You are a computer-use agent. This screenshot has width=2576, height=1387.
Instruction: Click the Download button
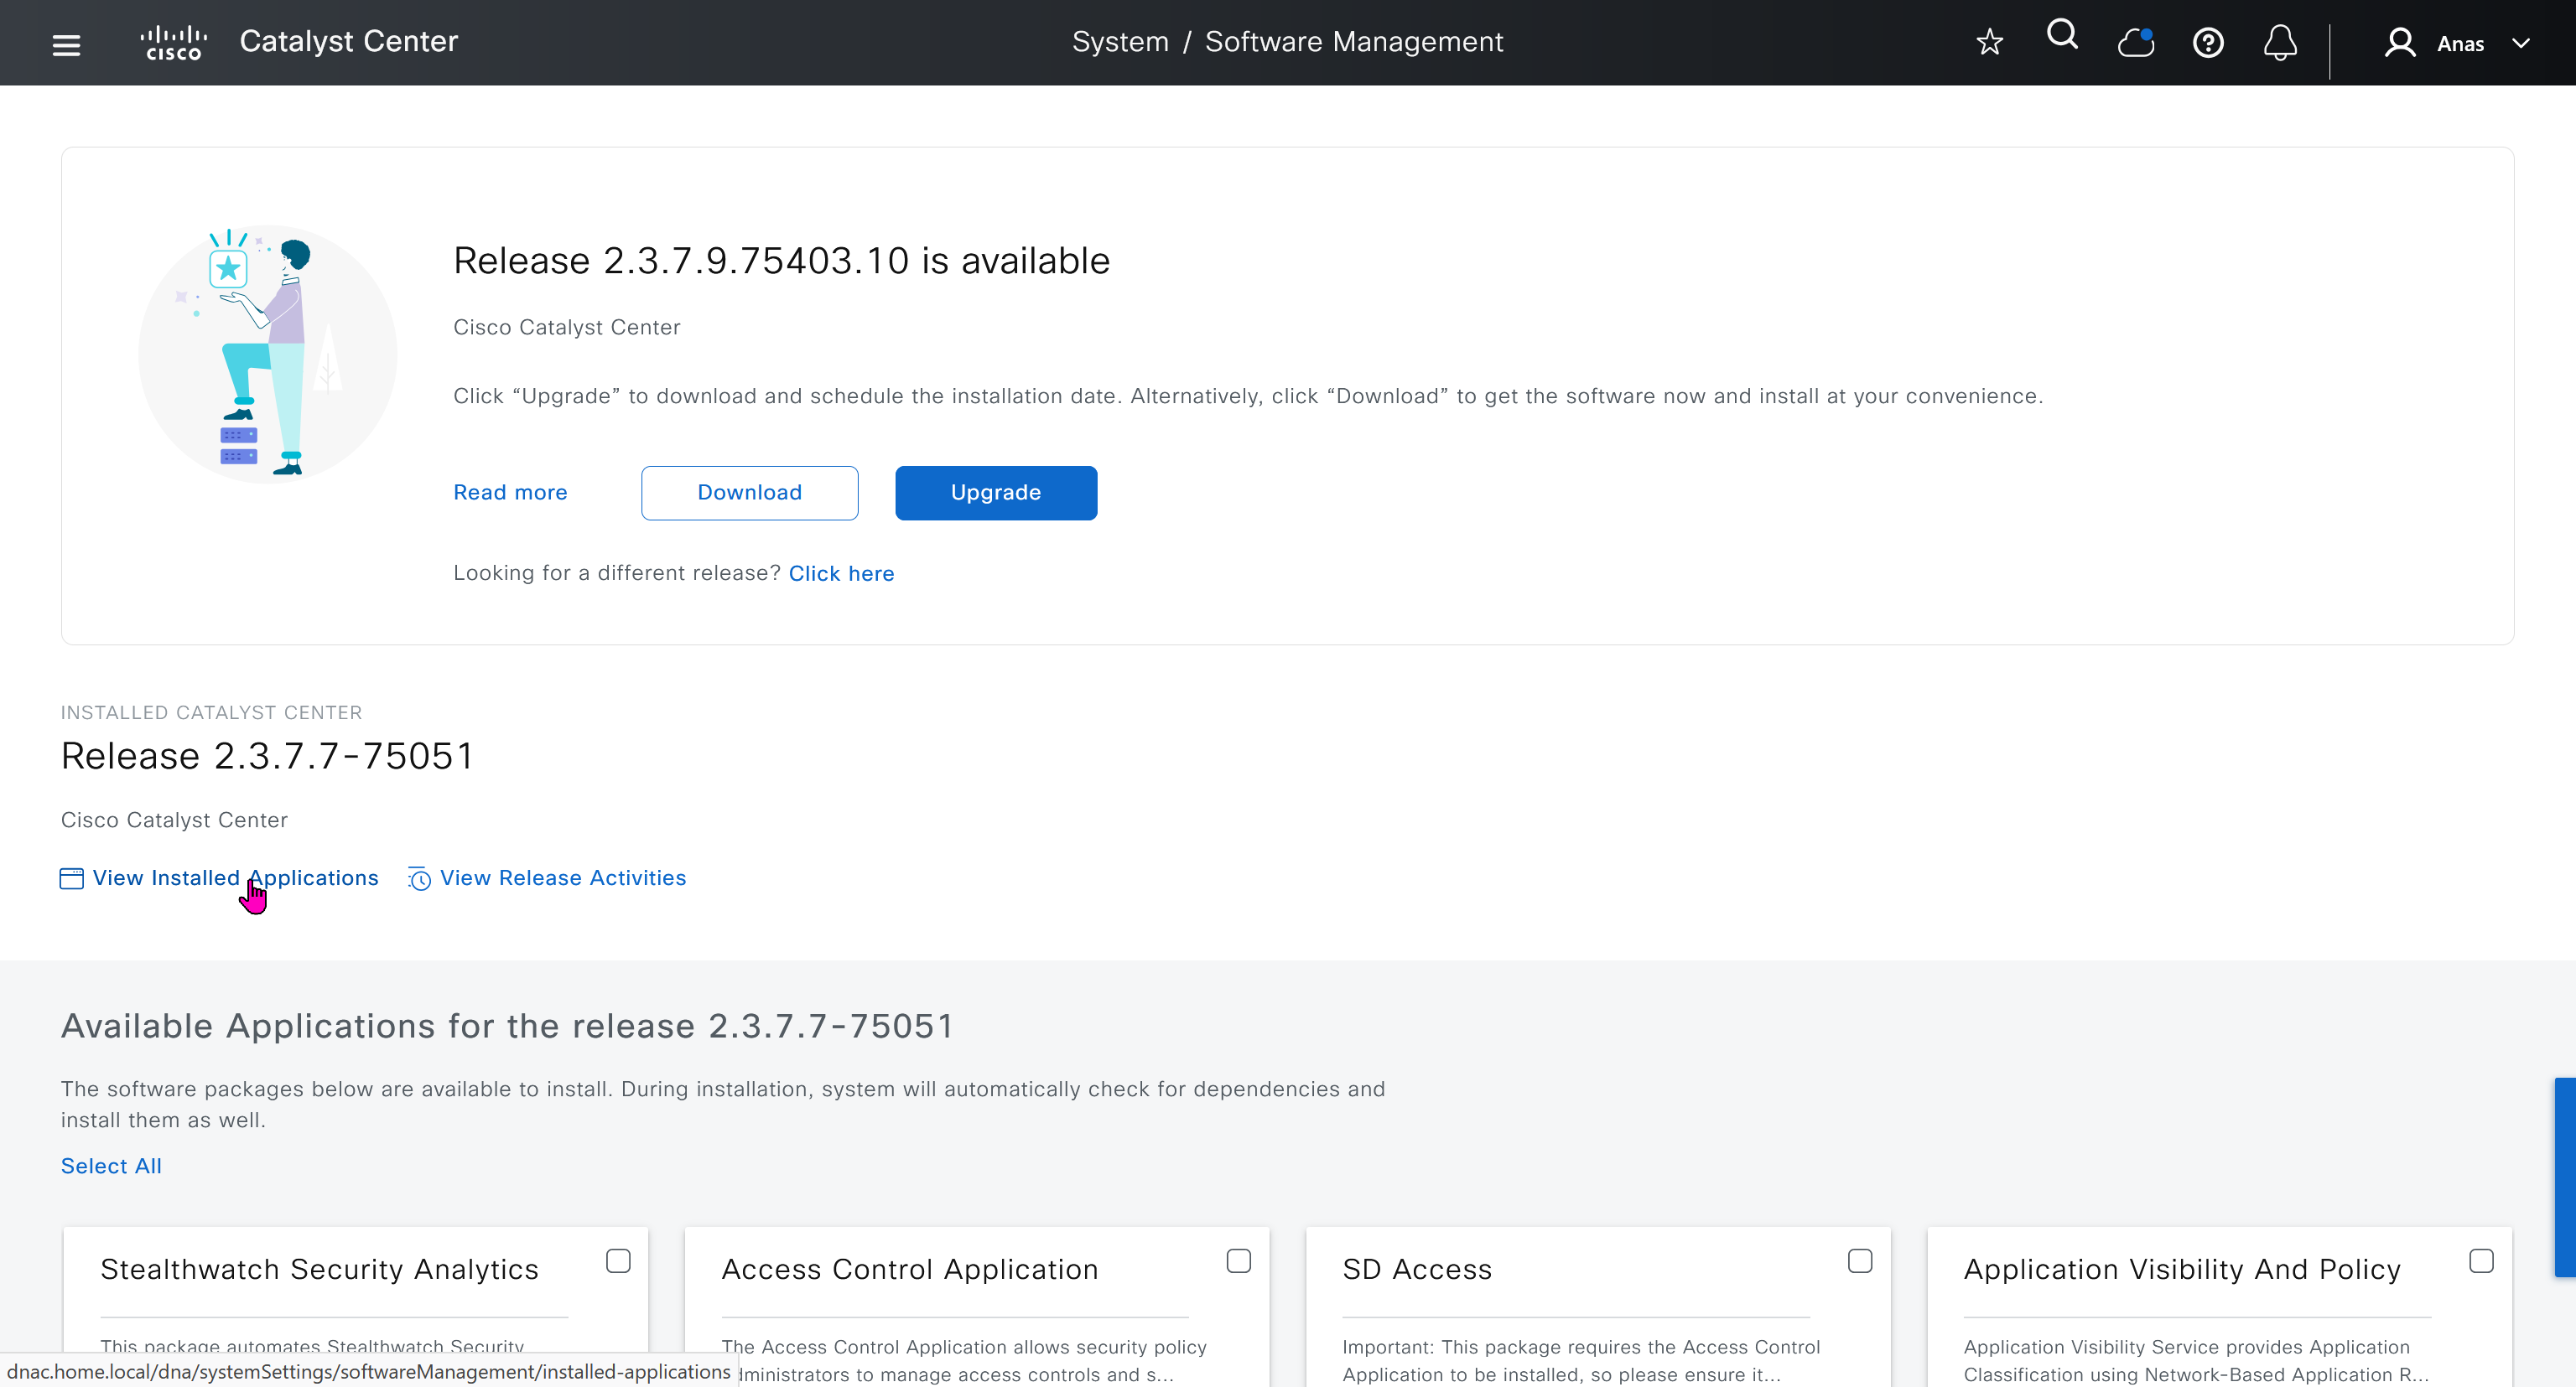749,493
